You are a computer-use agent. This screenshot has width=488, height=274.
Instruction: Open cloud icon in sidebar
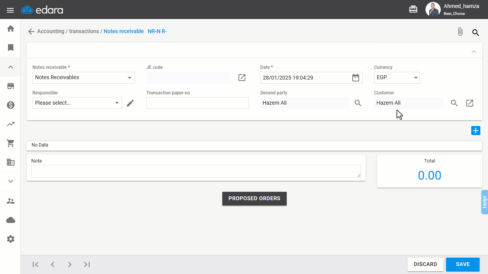[11, 220]
